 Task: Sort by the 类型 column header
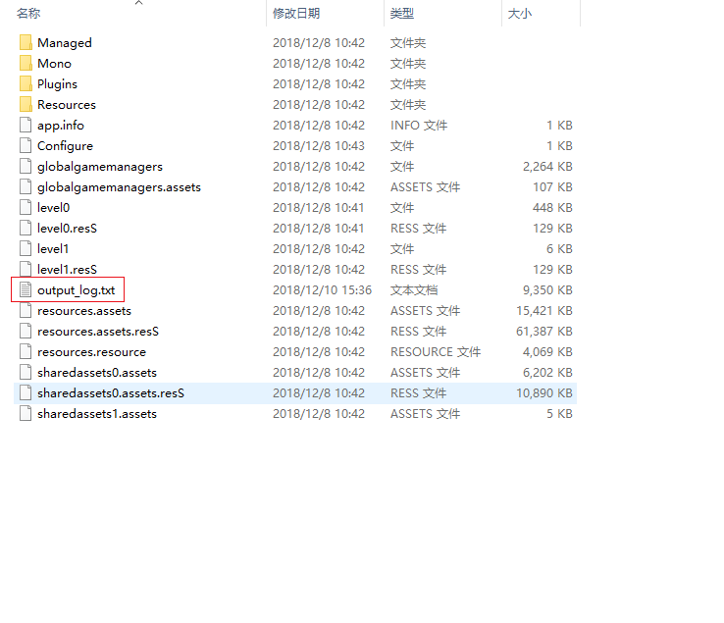(x=402, y=14)
